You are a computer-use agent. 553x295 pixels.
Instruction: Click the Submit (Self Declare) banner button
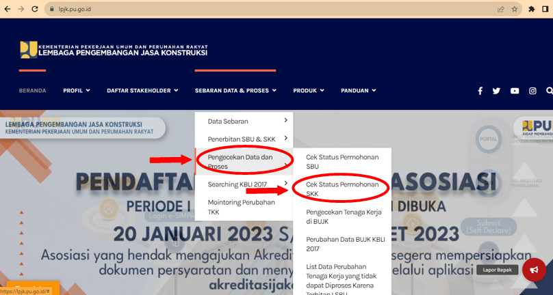point(489,227)
